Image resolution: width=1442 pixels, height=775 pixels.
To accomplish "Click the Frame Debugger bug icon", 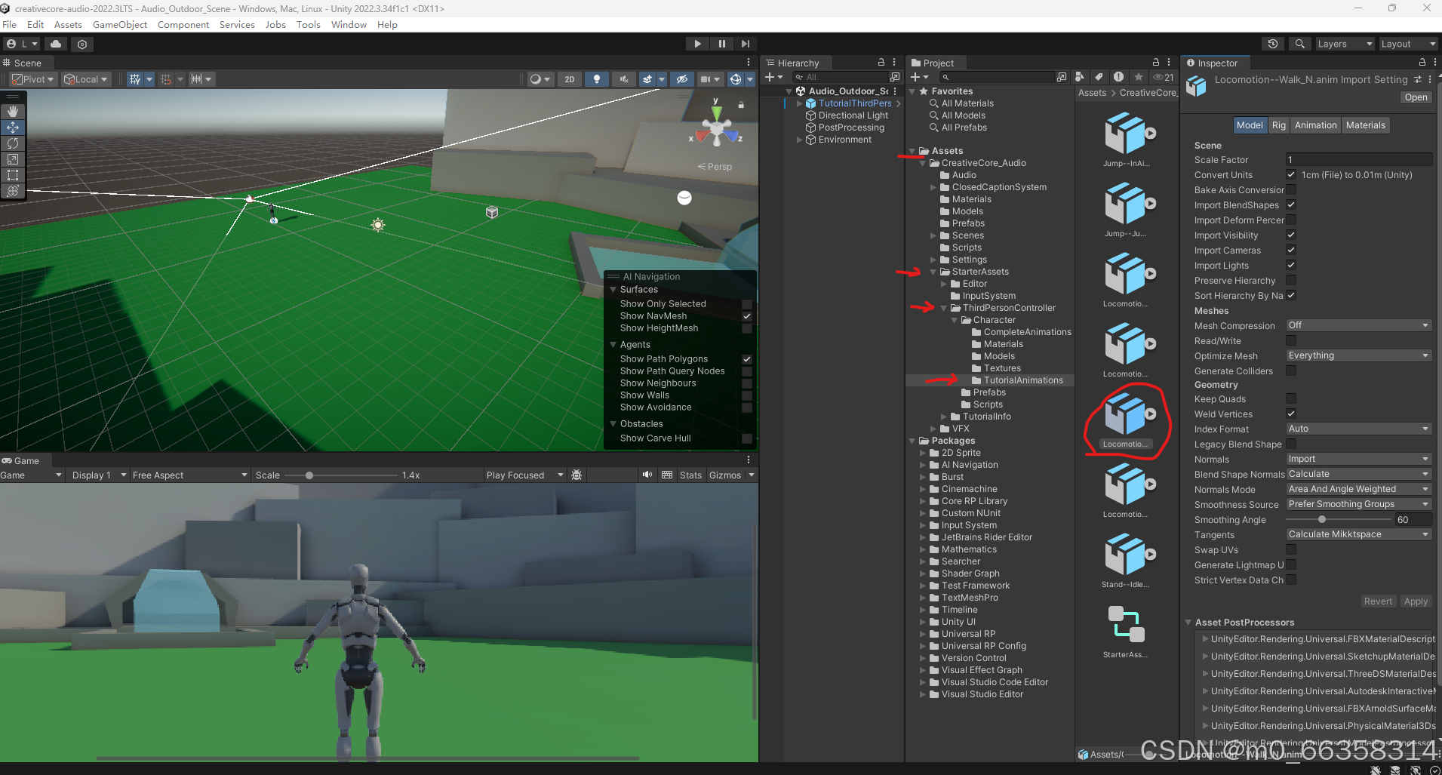I will 576,475.
